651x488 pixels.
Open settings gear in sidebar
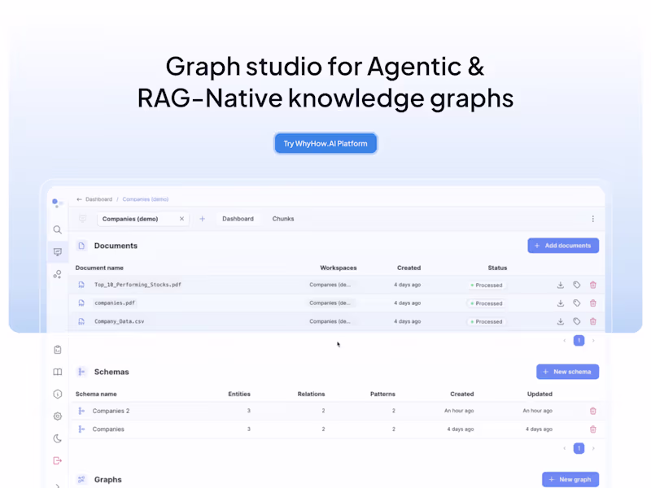(57, 416)
